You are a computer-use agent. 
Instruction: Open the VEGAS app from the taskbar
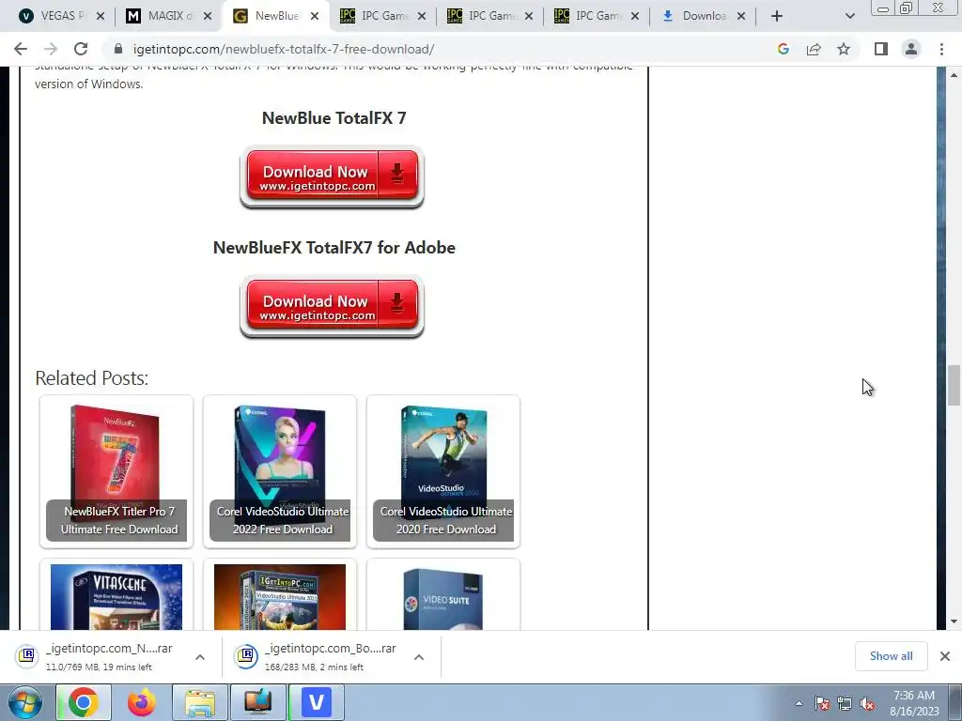pos(317,702)
